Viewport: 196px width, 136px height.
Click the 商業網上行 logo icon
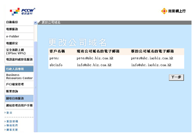(164, 11)
